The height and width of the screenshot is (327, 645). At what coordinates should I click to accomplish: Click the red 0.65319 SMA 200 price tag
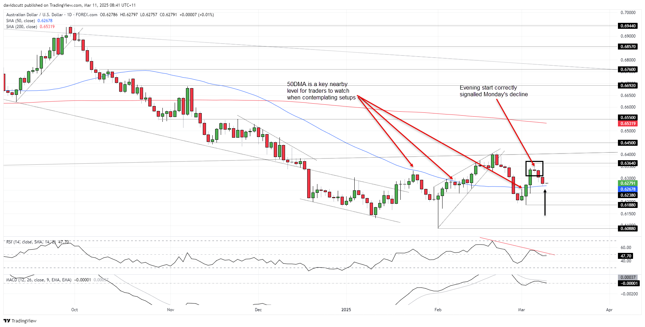[628, 124]
